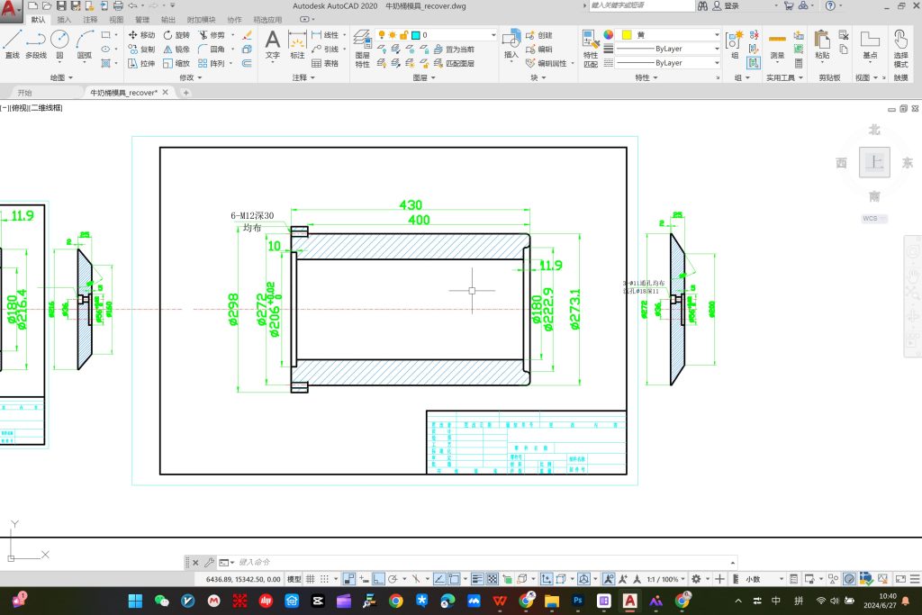Open the 小数 units dropdown in status bar

click(764, 579)
